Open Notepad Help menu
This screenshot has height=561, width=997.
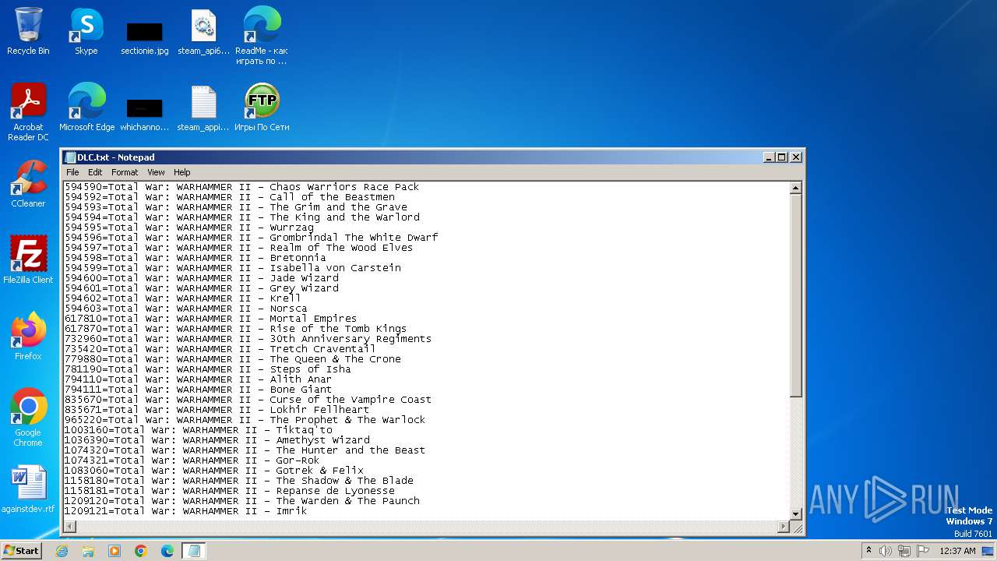181,172
